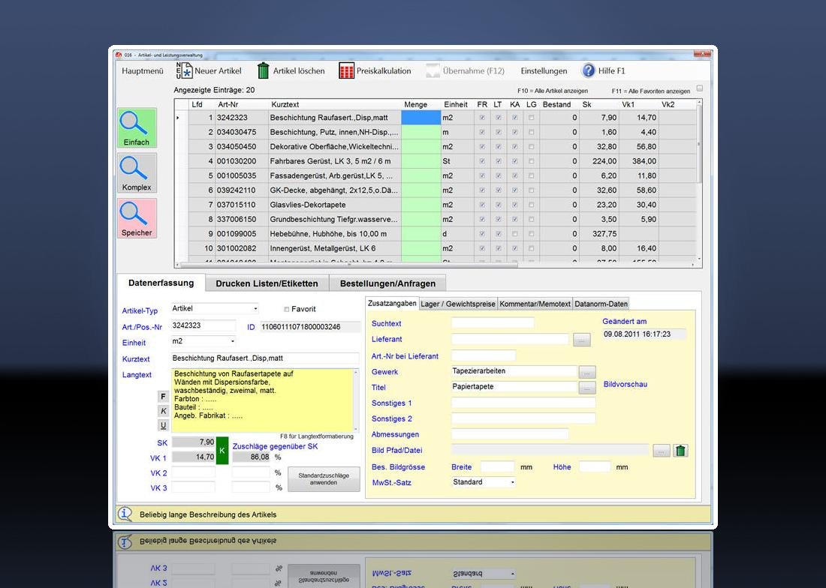Viewport: 826px width, 588px height.
Task: Toggle the Favorit checkbox
Action: 286,309
